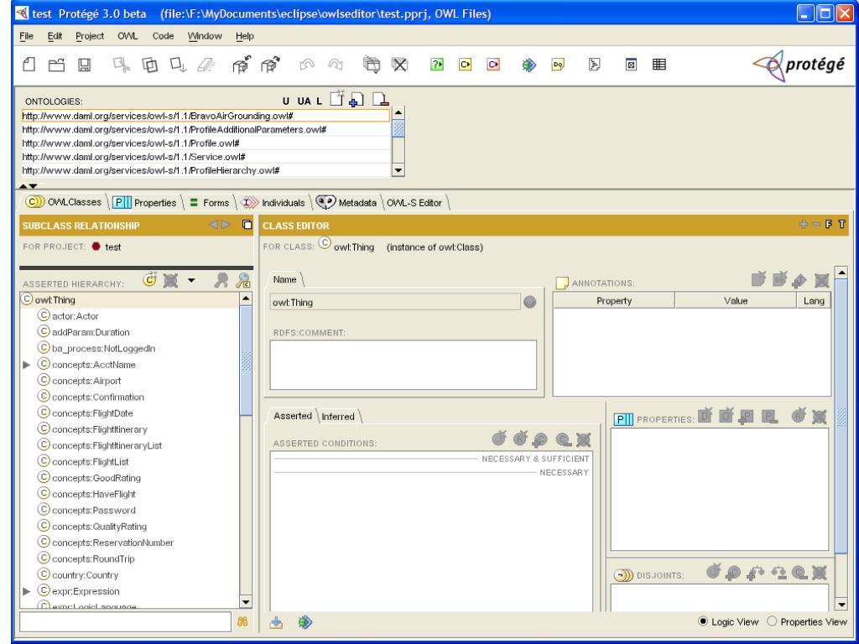Image resolution: width=859 pixels, height=644 pixels.
Task: Click the Copy toolbar icon
Action: click(x=149, y=65)
